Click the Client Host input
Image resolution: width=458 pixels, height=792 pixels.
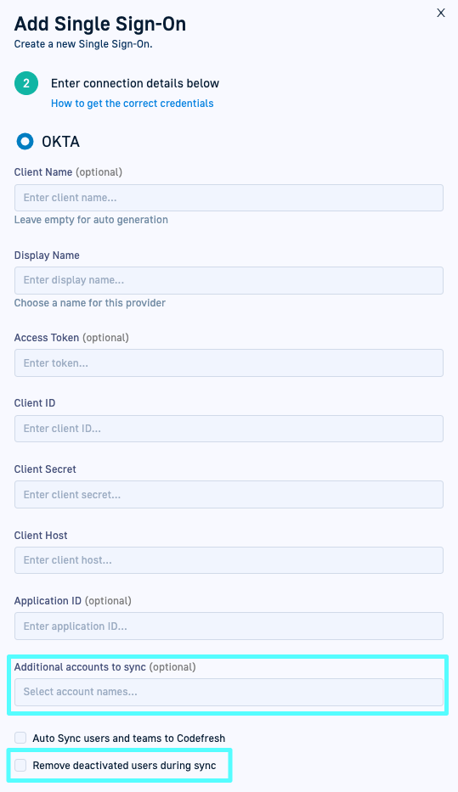tap(229, 560)
